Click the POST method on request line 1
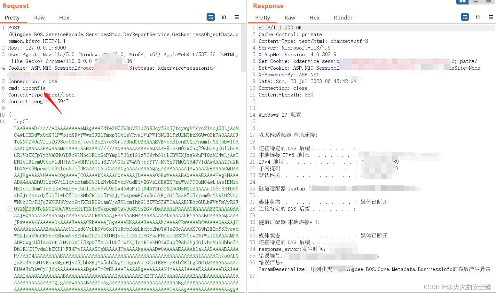The width and height of the screenshot is (496, 293). tap(14, 28)
